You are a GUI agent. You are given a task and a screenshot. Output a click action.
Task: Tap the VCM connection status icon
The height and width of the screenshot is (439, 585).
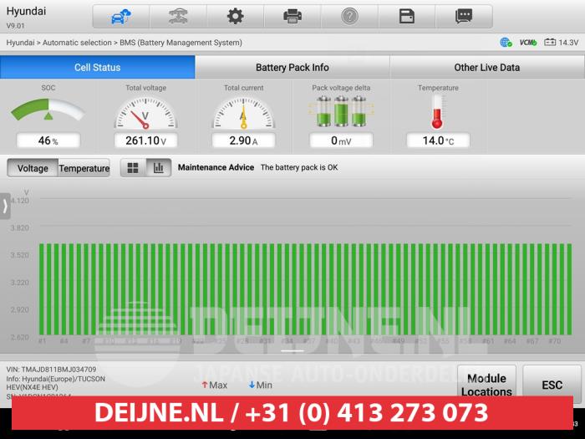(528, 43)
